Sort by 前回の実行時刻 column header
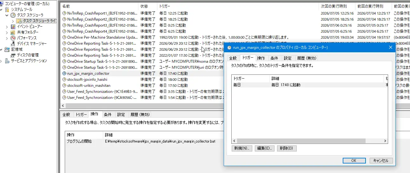410x173 pixels. (374, 6)
